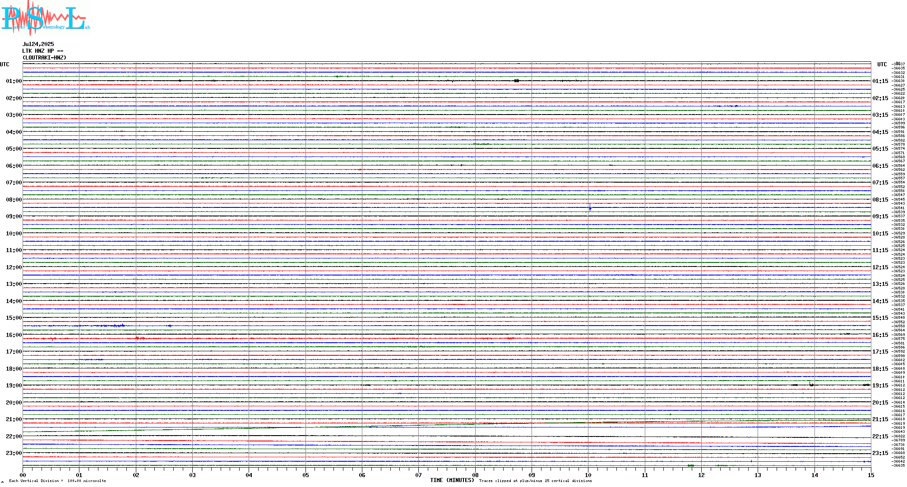Click the 01:15 row-end time label
Image resolution: width=907 pixels, height=487 pixels.
[880, 81]
